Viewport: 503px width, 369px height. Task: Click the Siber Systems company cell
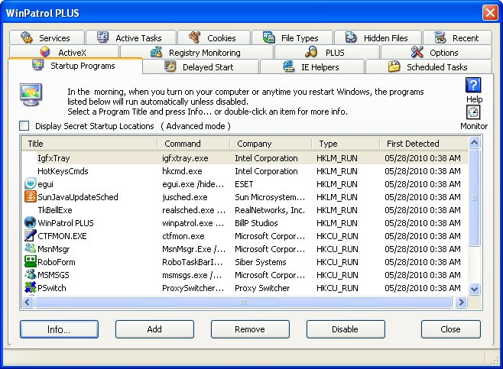[261, 262]
